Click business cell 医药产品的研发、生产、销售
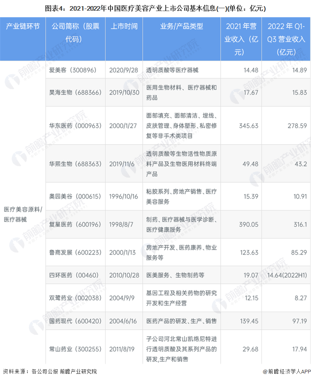Image resolution: width=311 pixels, height=380 pixels. pyautogui.click(x=181, y=321)
